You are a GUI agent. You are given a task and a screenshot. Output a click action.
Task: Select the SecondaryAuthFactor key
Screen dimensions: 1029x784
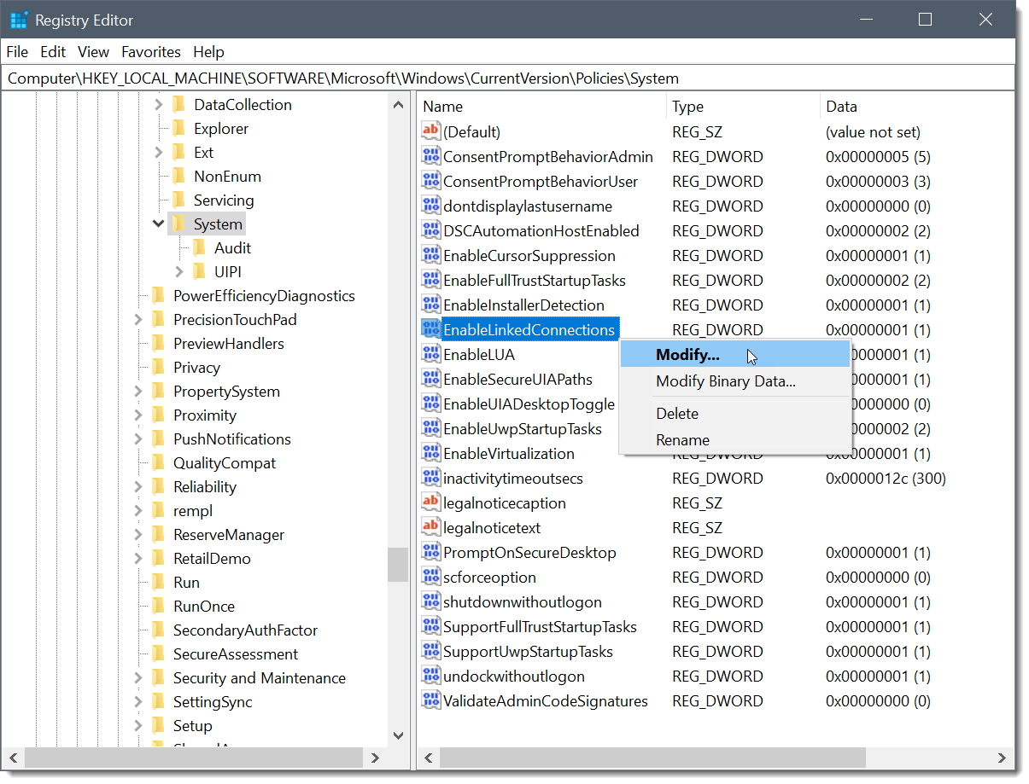point(245,630)
